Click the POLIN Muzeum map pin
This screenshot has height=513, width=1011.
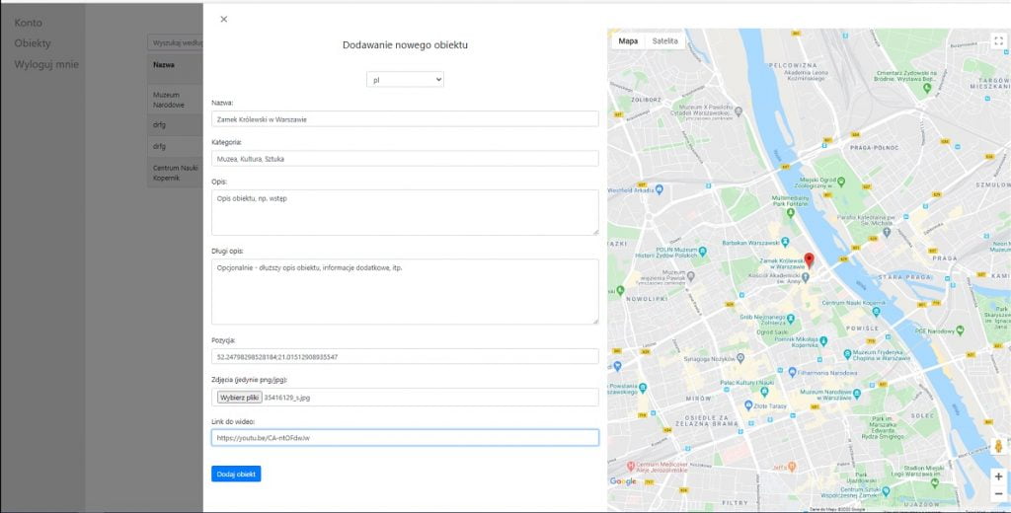click(x=703, y=253)
